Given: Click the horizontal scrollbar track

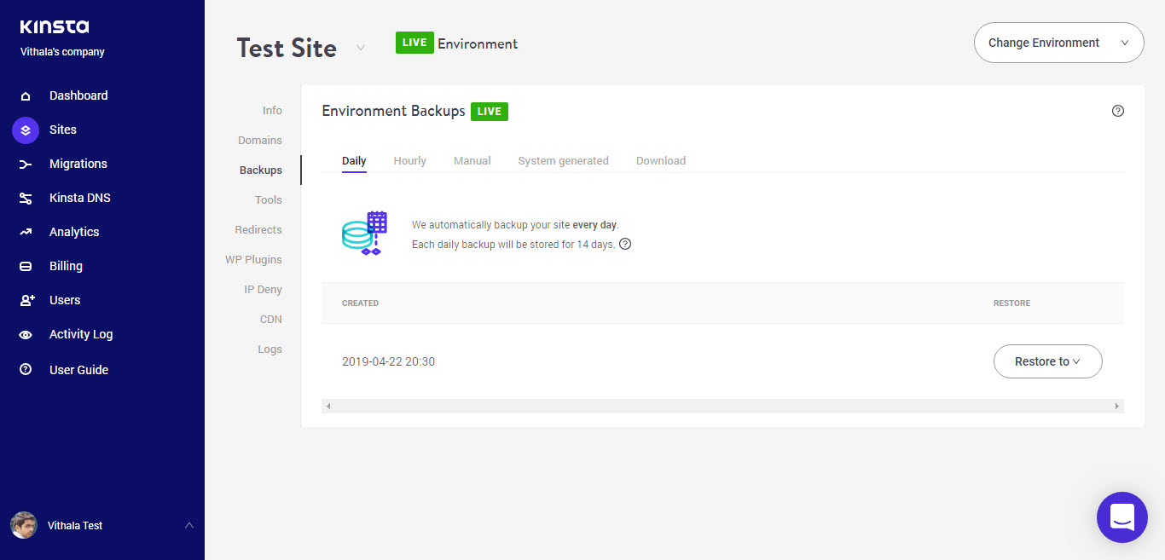Looking at the screenshot, I should coord(722,407).
